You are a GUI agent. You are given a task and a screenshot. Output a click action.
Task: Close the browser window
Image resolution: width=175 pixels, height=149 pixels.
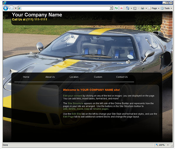pyautogui.click(x=171, y=3)
